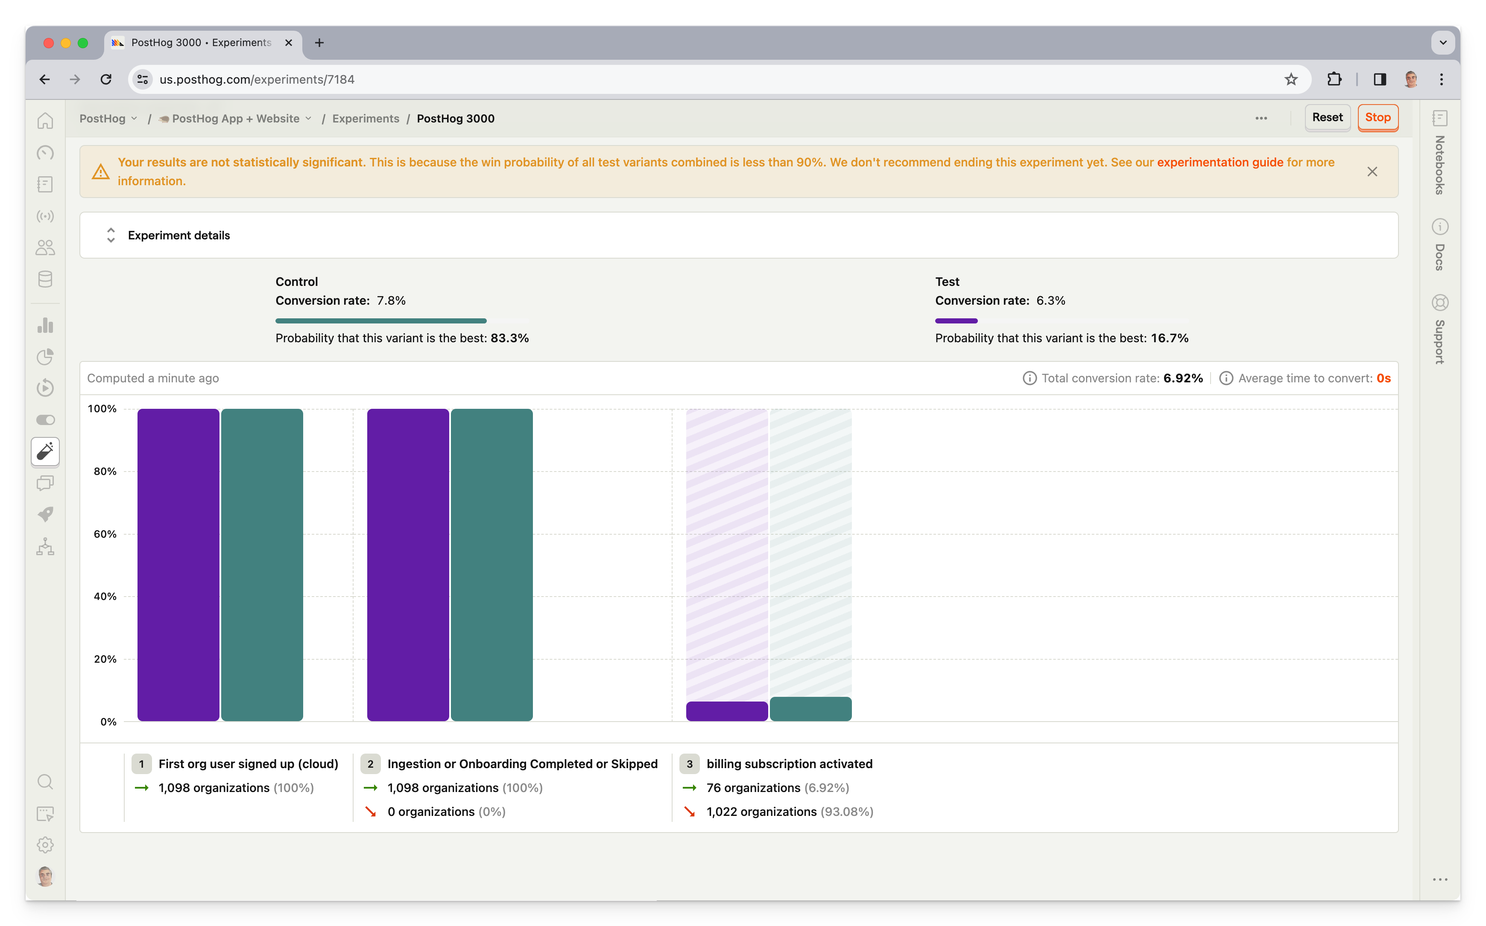Click the Test conversion rate progress bar
Image resolution: width=1486 pixels, height=926 pixels.
[x=1062, y=321]
